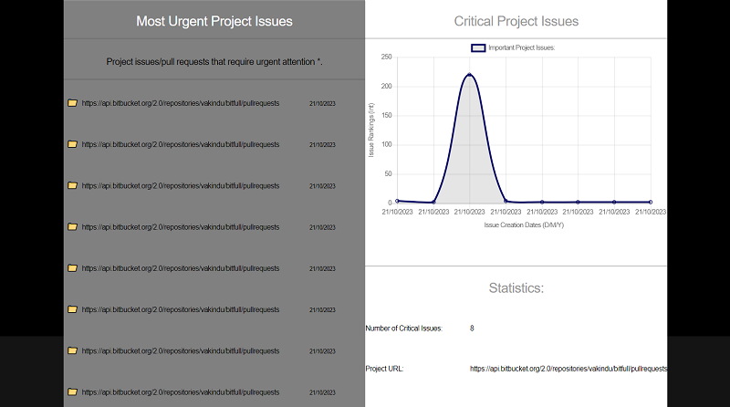Click the 250 value on the y-axis
Viewport: 730px width, 407px height.
(x=386, y=57)
